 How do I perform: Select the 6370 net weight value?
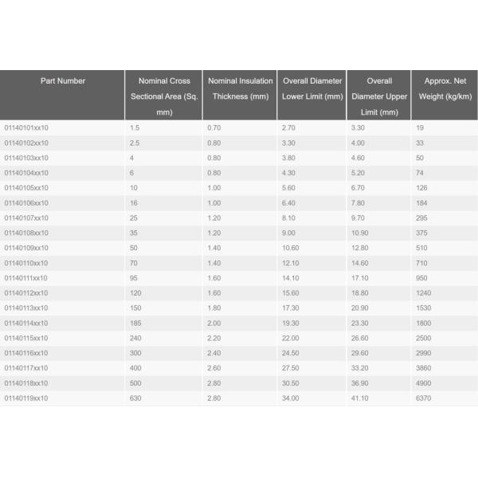coord(425,398)
